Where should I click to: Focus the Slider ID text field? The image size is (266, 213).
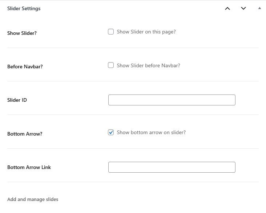172,100
